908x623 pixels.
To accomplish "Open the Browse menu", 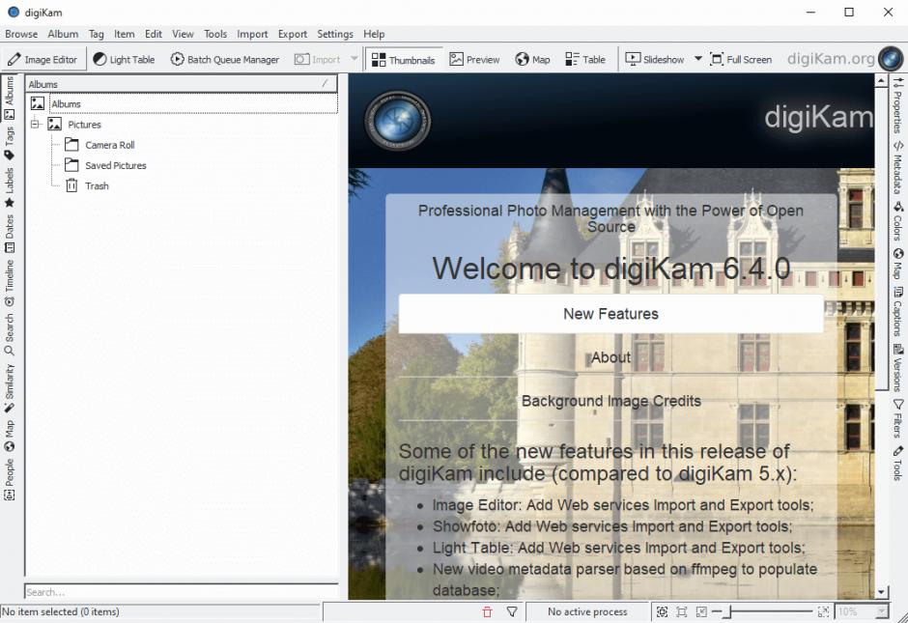I will (x=21, y=34).
